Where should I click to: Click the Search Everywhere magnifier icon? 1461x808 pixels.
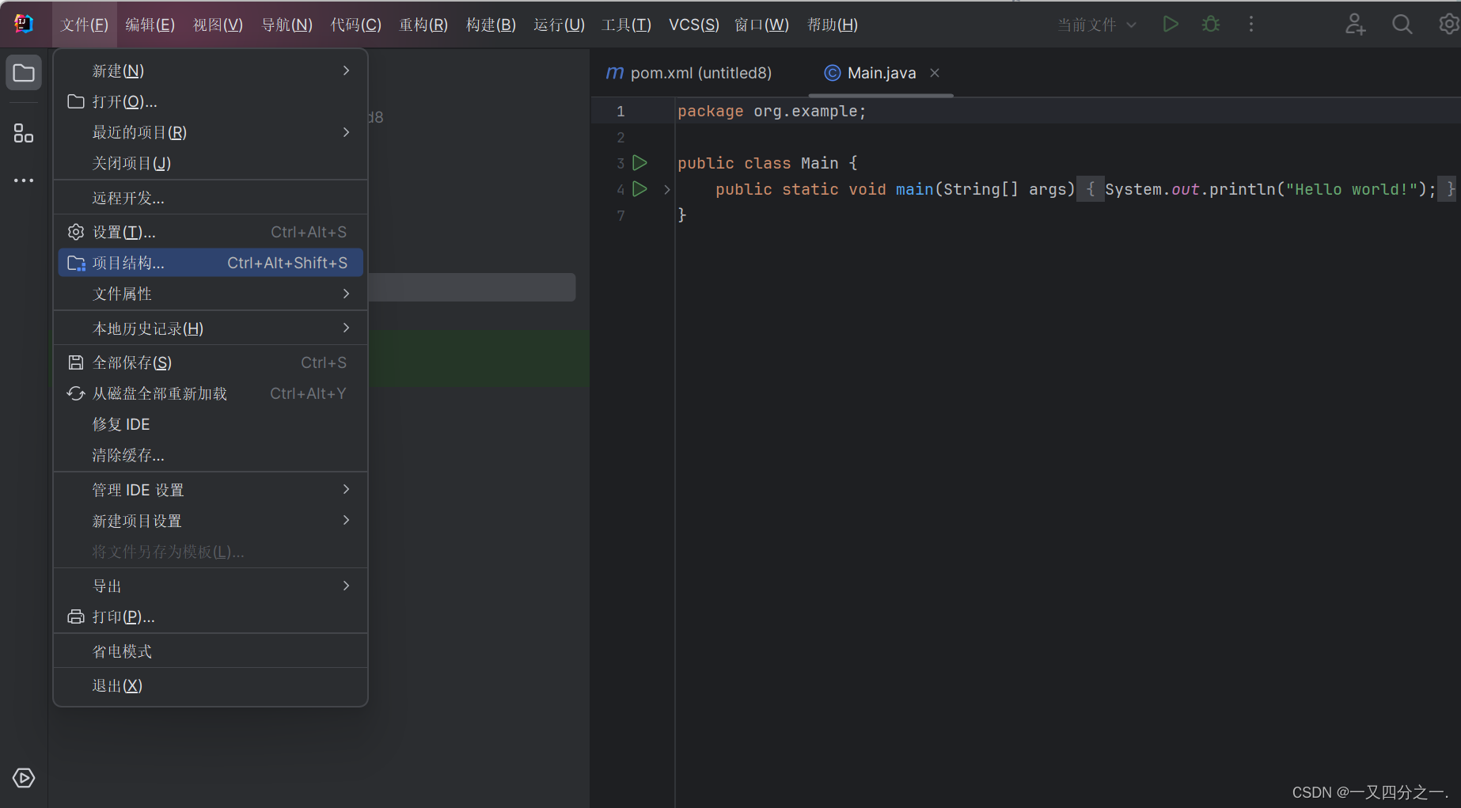[x=1402, y=25]
